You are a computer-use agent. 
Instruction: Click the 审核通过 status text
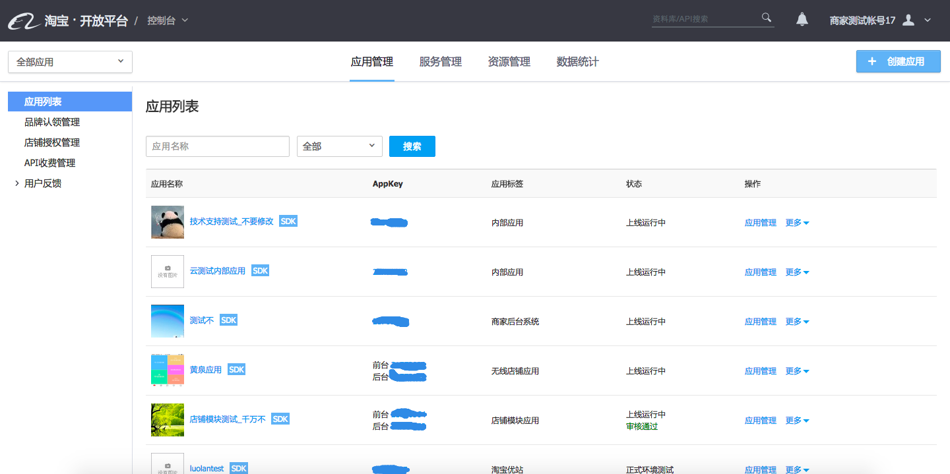642,427
